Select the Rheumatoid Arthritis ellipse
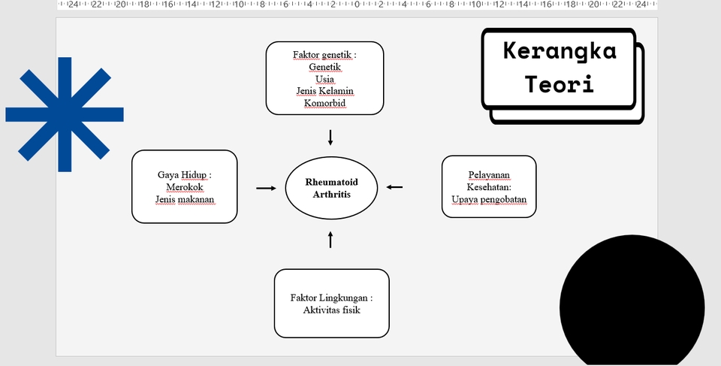721x366 pixels. coord(331,188)
